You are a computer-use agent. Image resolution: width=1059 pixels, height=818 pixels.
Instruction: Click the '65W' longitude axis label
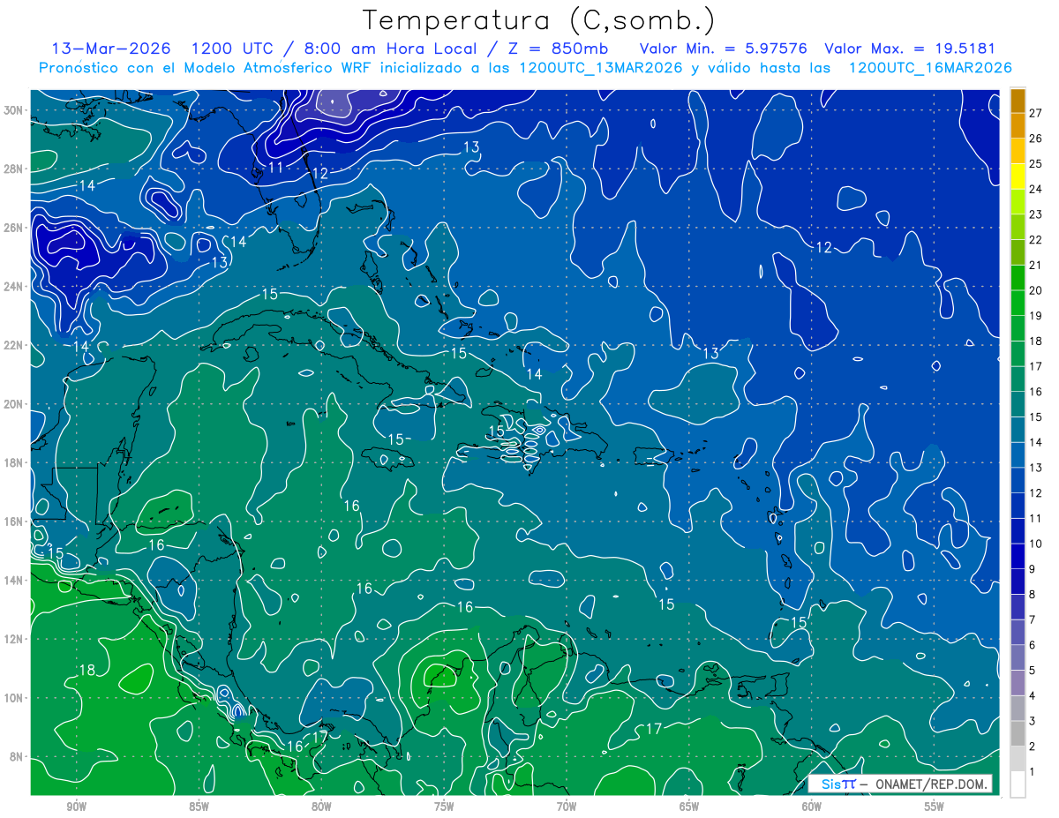[x=689, y=807]
